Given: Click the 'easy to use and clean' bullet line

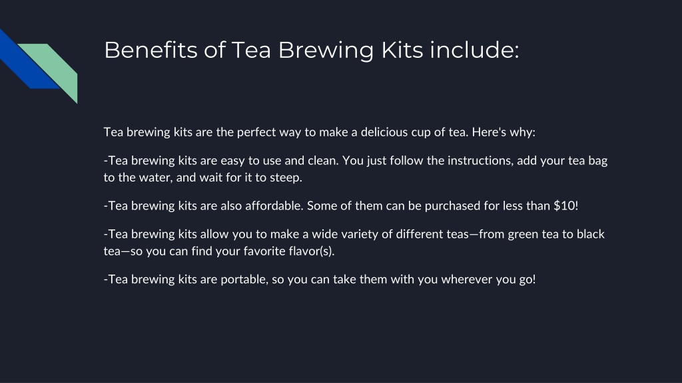Looking at the screenshot, I should tap(356, 161).
